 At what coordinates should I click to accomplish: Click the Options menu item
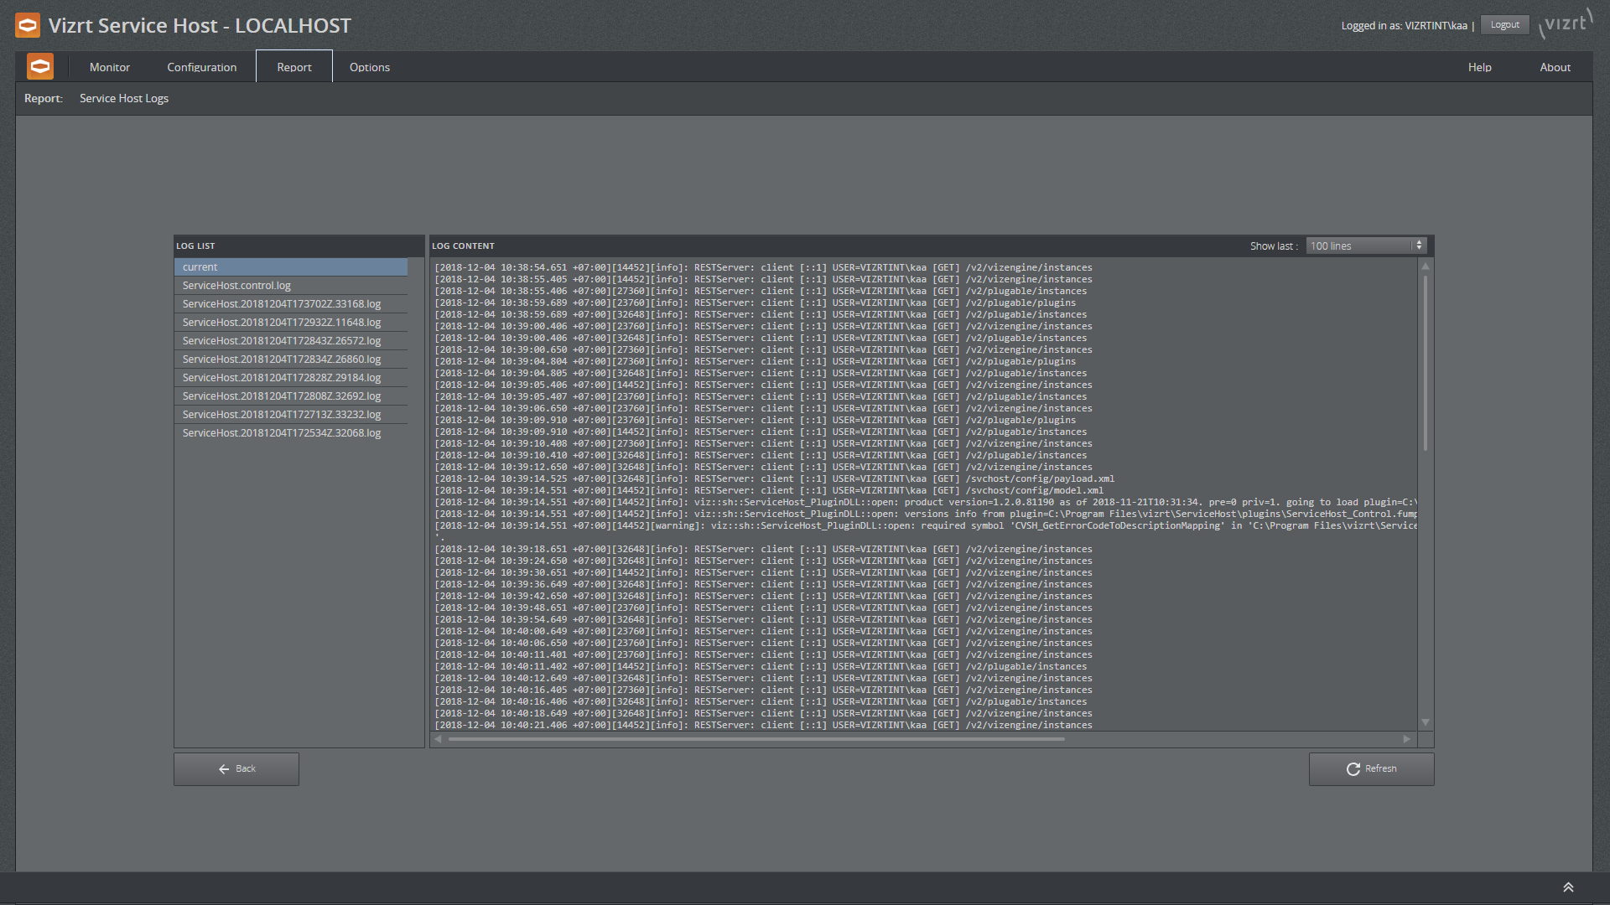click(x=369, y=66)
